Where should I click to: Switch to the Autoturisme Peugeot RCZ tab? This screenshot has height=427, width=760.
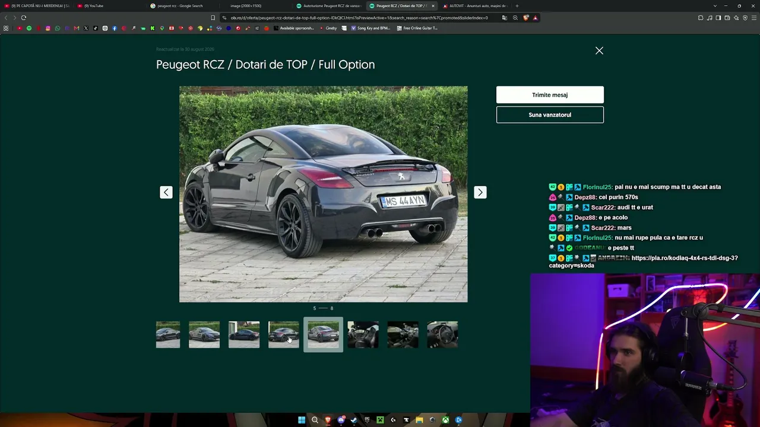tap(330, 6)
